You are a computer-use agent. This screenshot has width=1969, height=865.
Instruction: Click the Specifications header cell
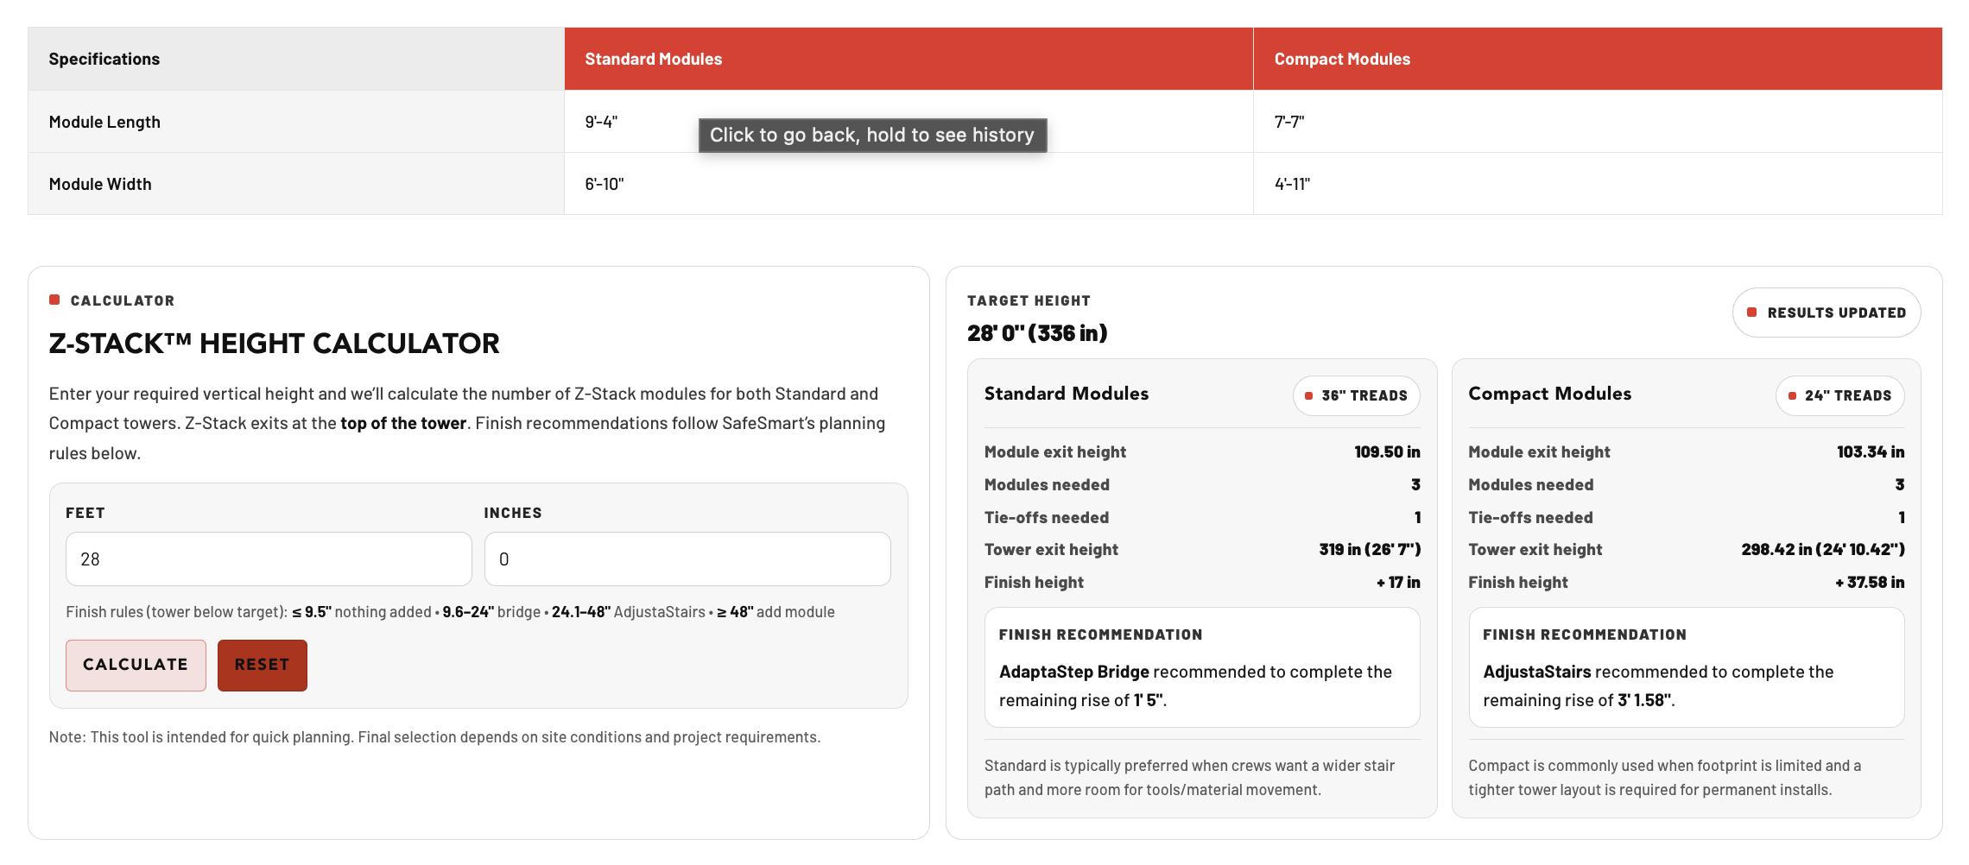click(x=296, y=59)
